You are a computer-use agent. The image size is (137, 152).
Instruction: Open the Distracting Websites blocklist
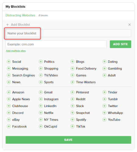pos(20,15)
